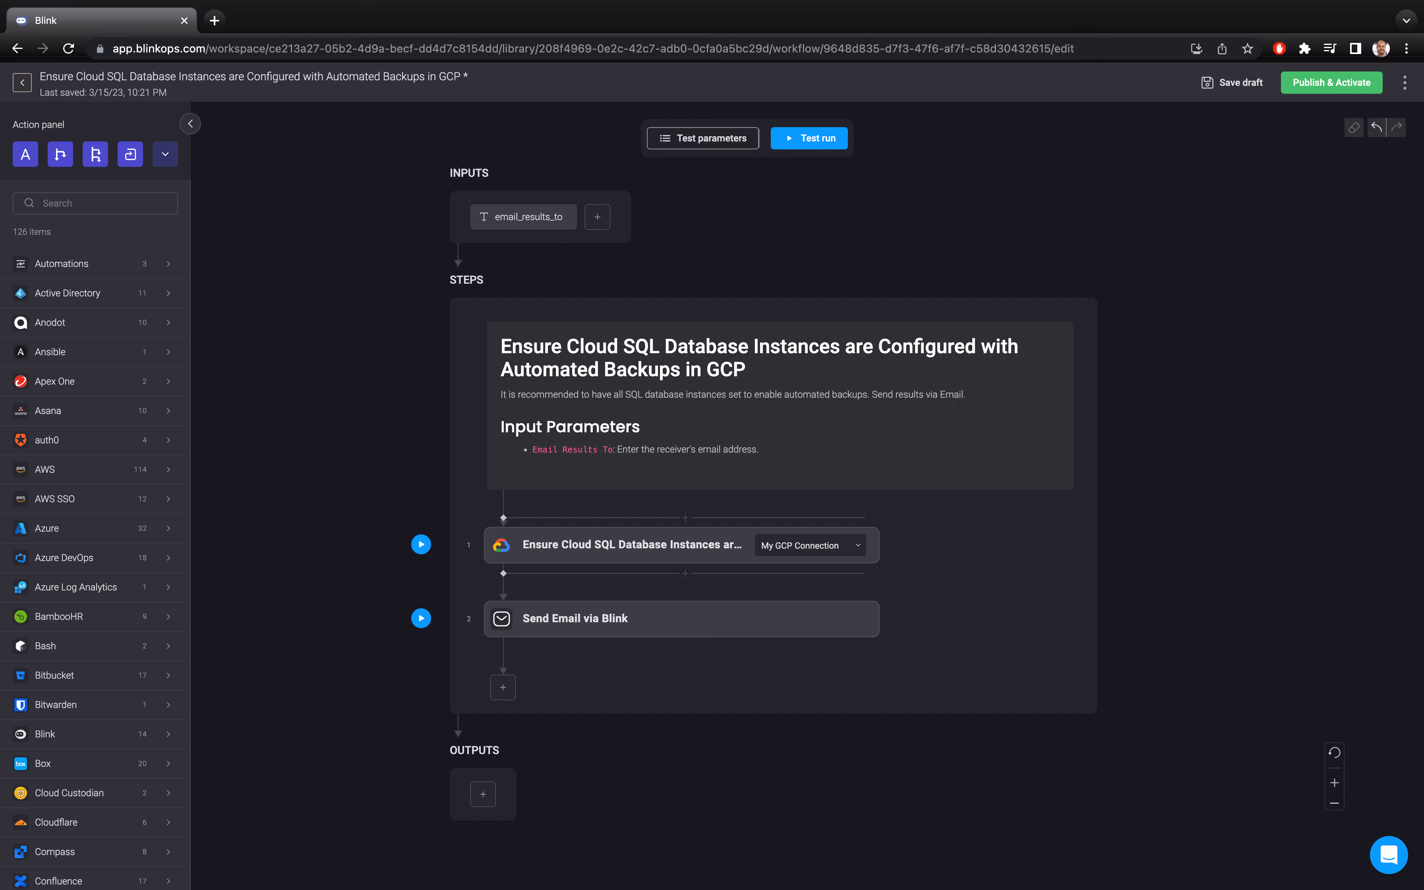
Task: Click Save draft
Action: click(1232, 82)
